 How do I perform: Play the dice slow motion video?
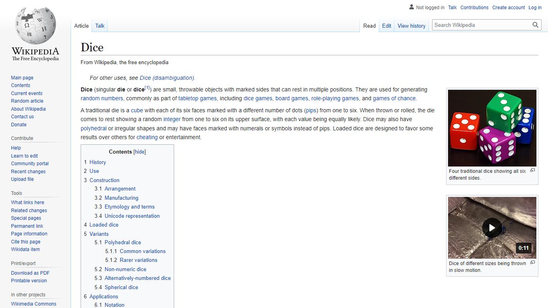492,228
